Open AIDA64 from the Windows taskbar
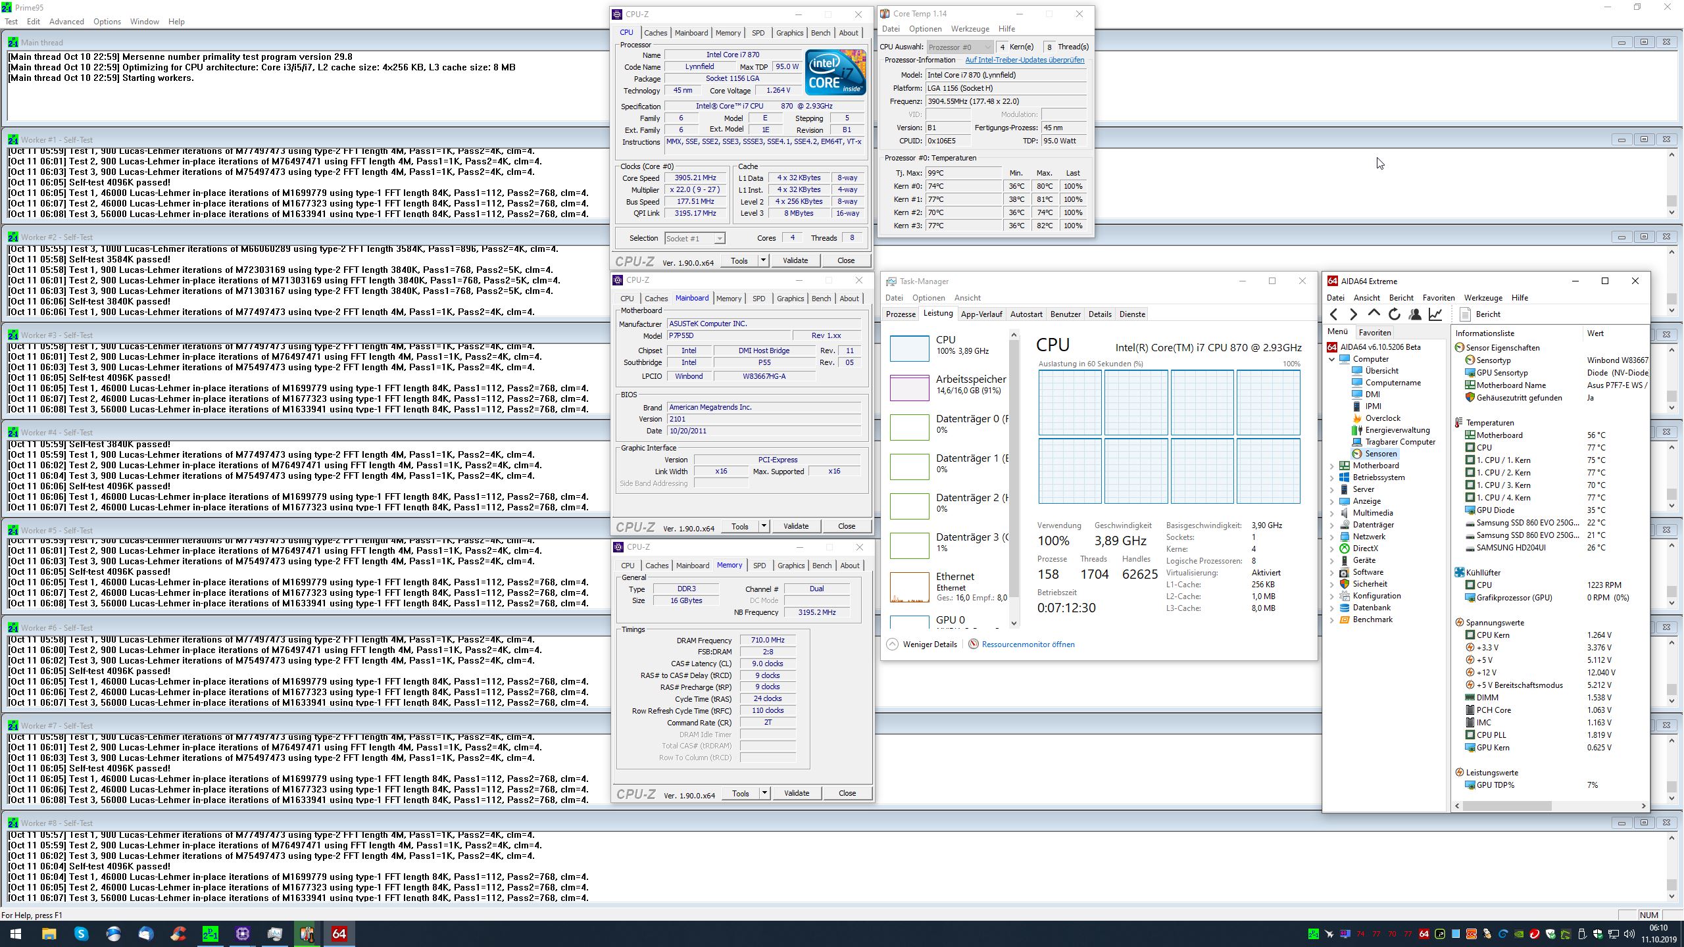Viewport: 1684px width, 947px height. click(339, 934)
